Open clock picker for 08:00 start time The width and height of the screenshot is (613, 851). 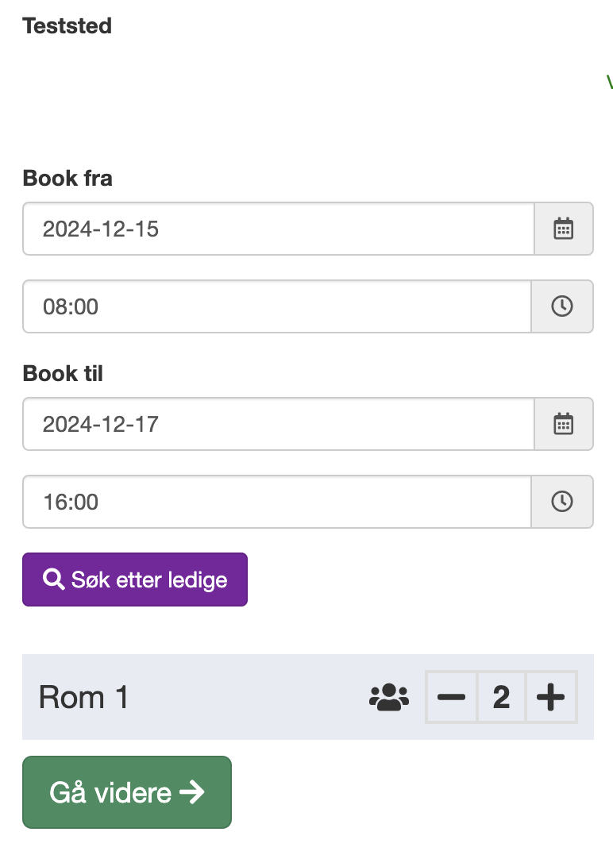point(562,306)
